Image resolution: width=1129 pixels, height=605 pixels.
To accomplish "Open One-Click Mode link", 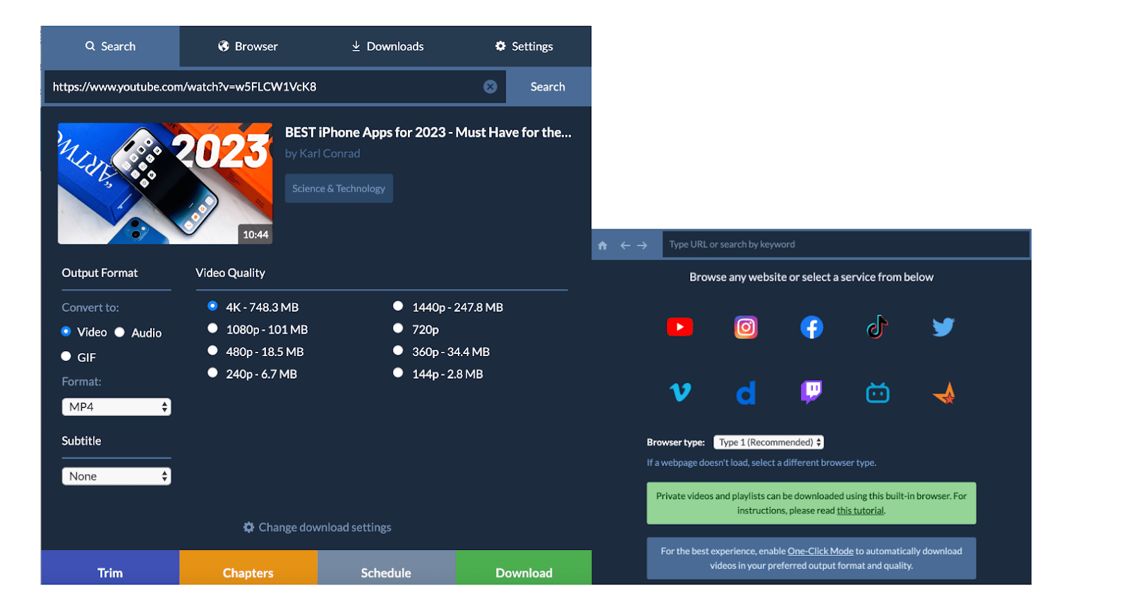I will coord(821,551).
